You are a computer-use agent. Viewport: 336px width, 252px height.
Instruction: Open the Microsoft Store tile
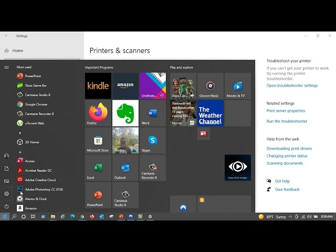[98, 140]
